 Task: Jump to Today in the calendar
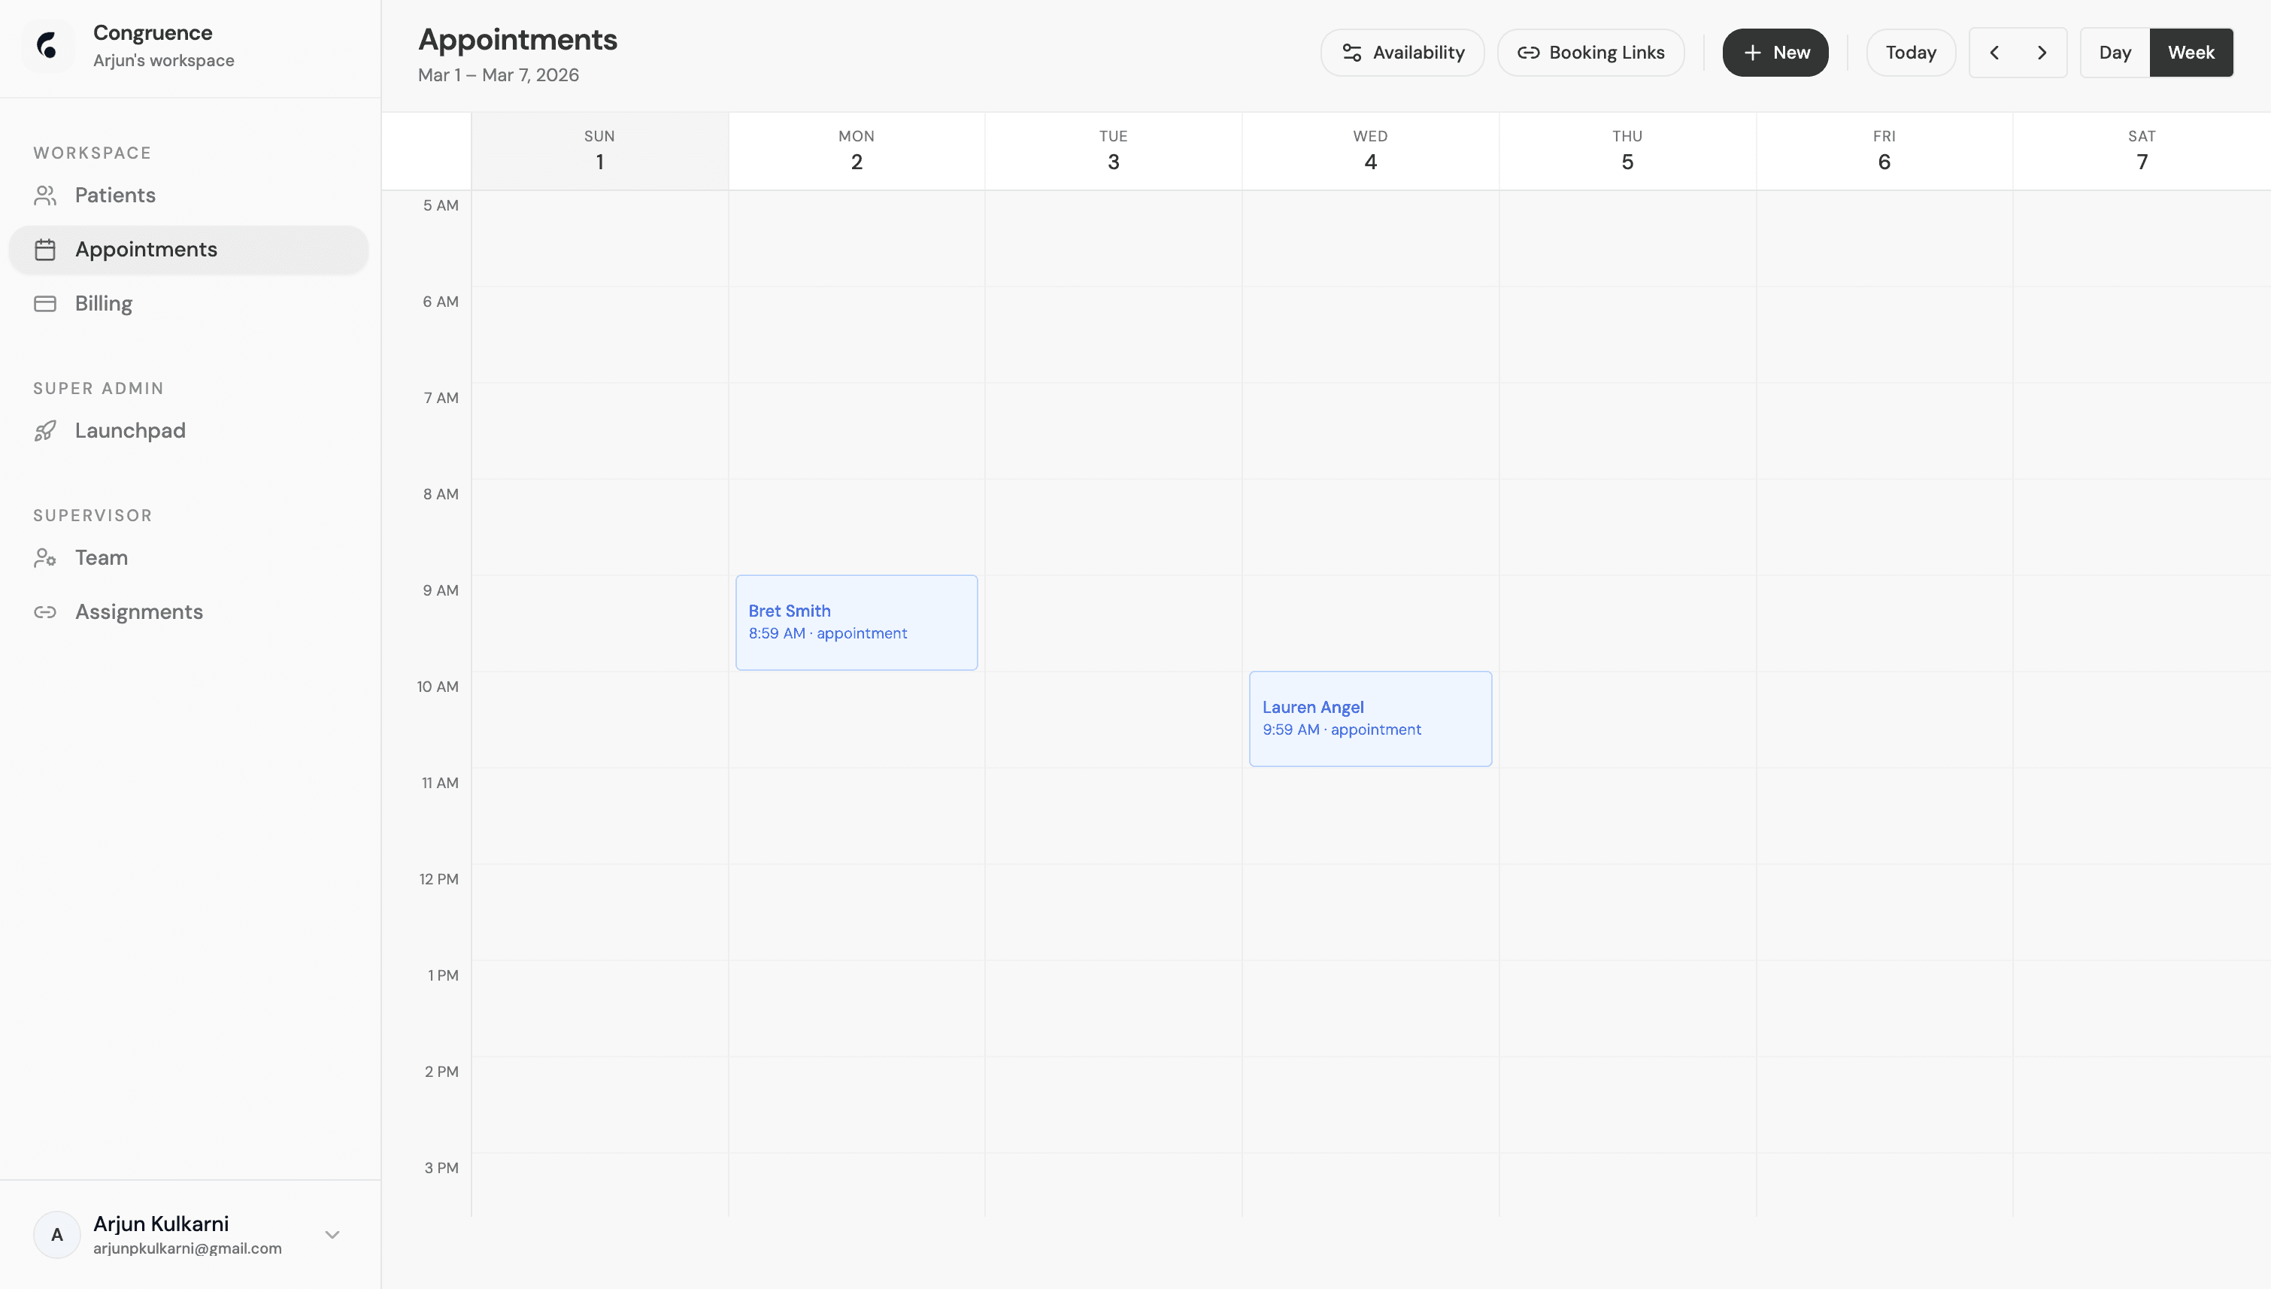tap(1909, 52)
